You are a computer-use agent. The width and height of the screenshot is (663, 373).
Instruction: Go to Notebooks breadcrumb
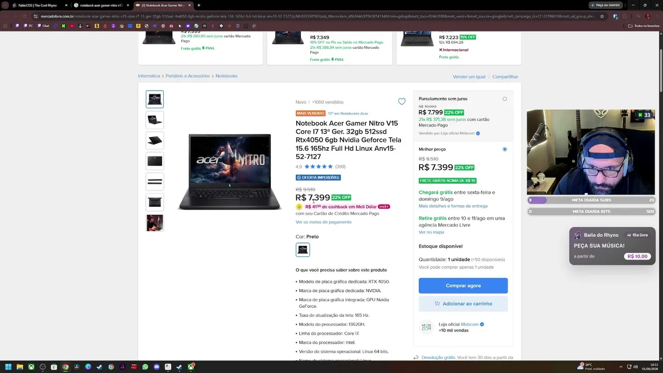pos(226,76)
